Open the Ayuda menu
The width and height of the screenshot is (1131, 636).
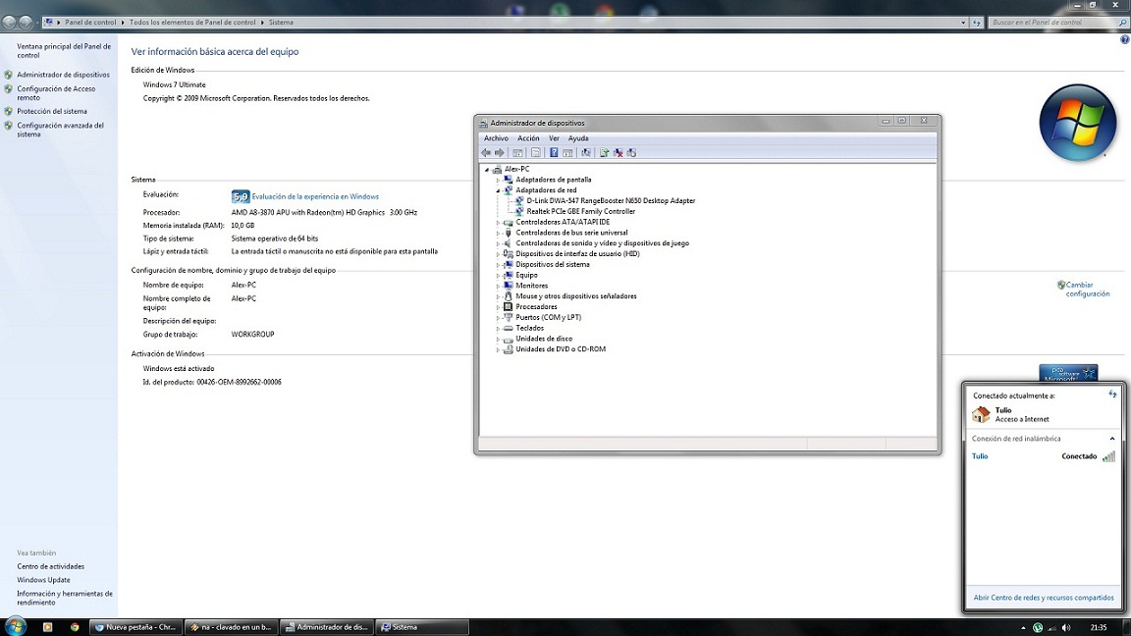pyautogui.click(x=577, y=138)
